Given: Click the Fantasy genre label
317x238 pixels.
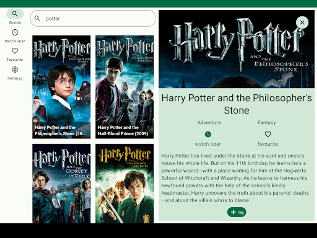Looking at the screenshot, I should point(267,122).
